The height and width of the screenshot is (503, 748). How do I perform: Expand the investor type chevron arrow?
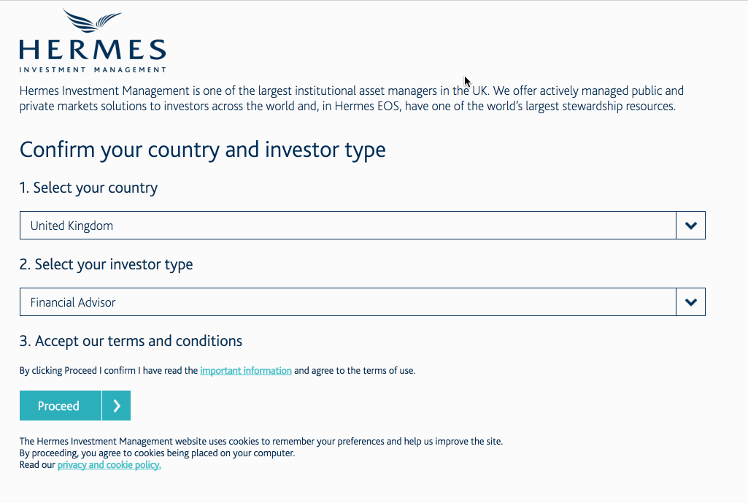(690, 302)
